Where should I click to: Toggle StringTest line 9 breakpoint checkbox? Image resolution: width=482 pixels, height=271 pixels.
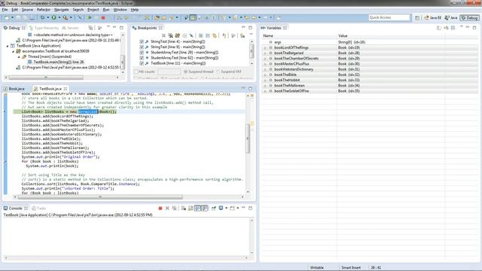pos(142,47)
